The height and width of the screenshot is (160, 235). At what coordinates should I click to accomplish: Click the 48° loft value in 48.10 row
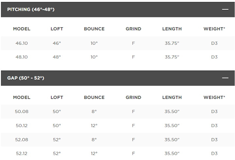tap(57, 57)
